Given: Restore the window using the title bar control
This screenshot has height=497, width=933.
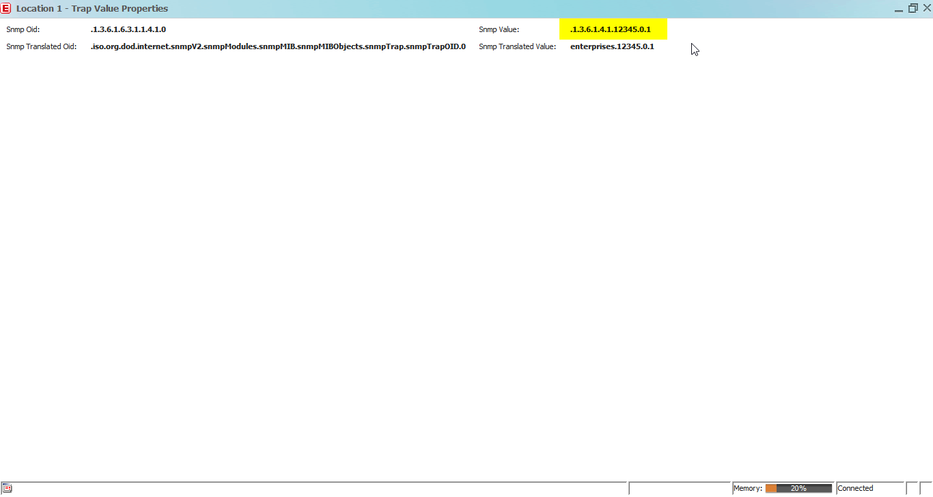Looking at the screenshot, I should (x=913, y=8).
